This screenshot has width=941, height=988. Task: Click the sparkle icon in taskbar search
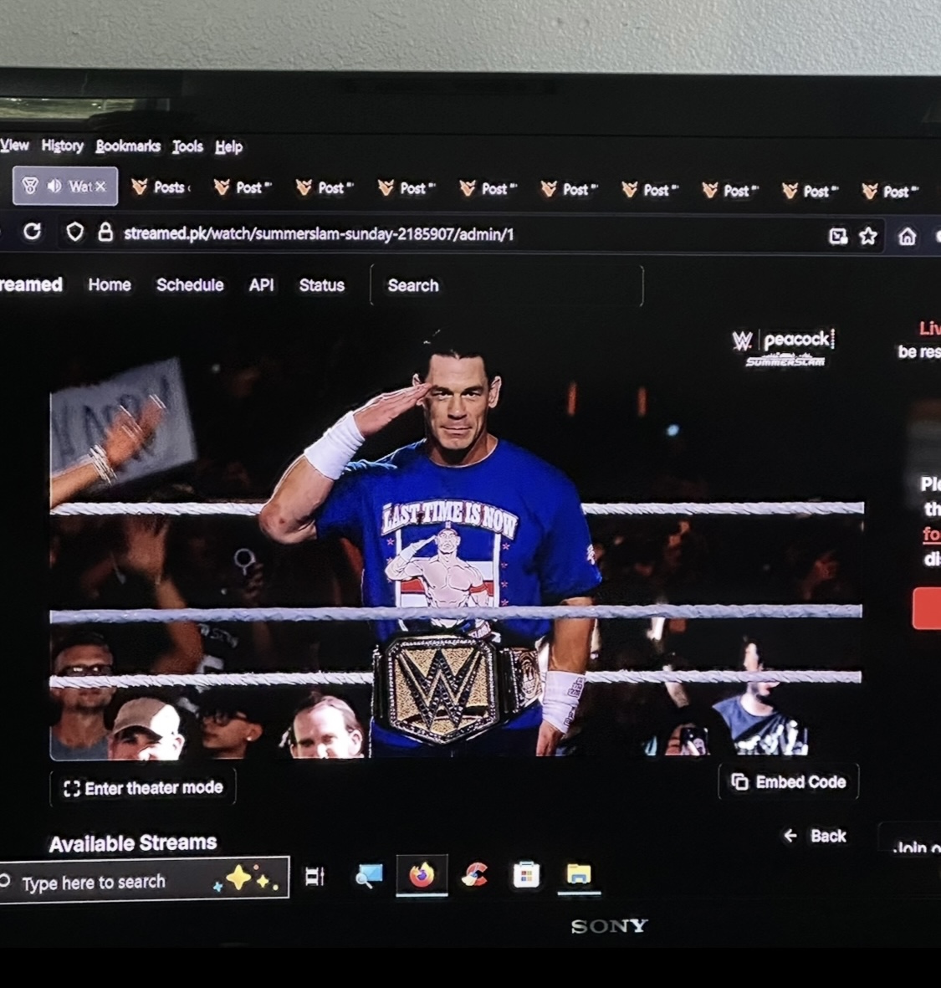click(246, 878)
